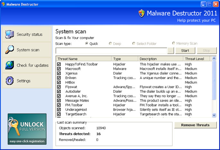
Task: Sort by the Threat Level column header
Action: coord(197,59)
